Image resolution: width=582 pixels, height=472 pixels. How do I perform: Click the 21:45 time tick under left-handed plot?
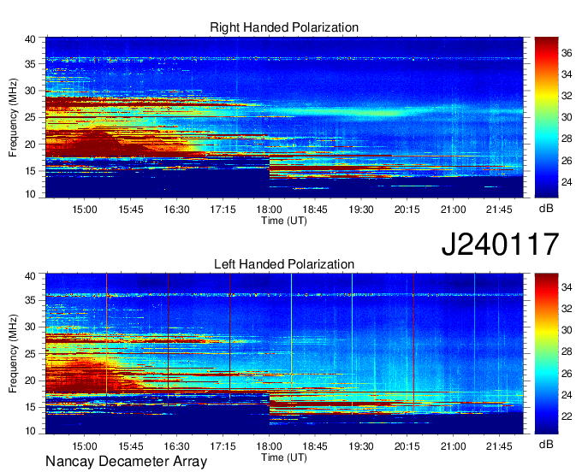point(499,445)
